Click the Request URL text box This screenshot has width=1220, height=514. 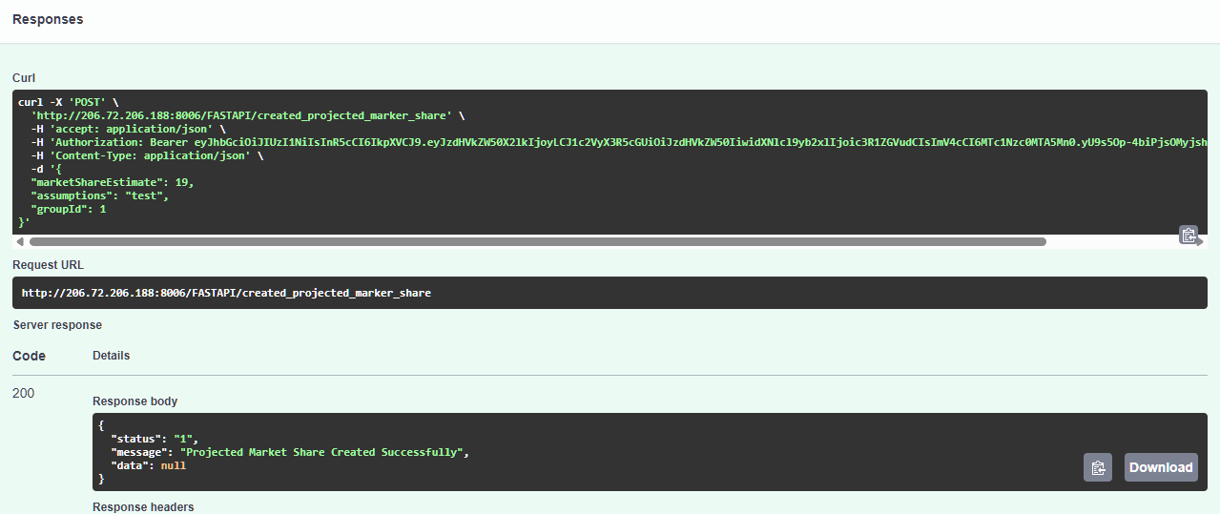point(610,293)
